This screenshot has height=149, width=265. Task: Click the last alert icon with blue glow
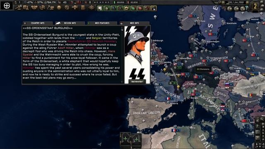tap(154, 8)
